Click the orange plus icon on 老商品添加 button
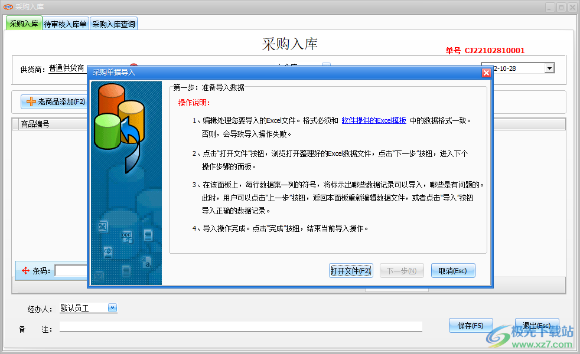Image resolution: width=580 pixels, height=354 pixels. 31,101
